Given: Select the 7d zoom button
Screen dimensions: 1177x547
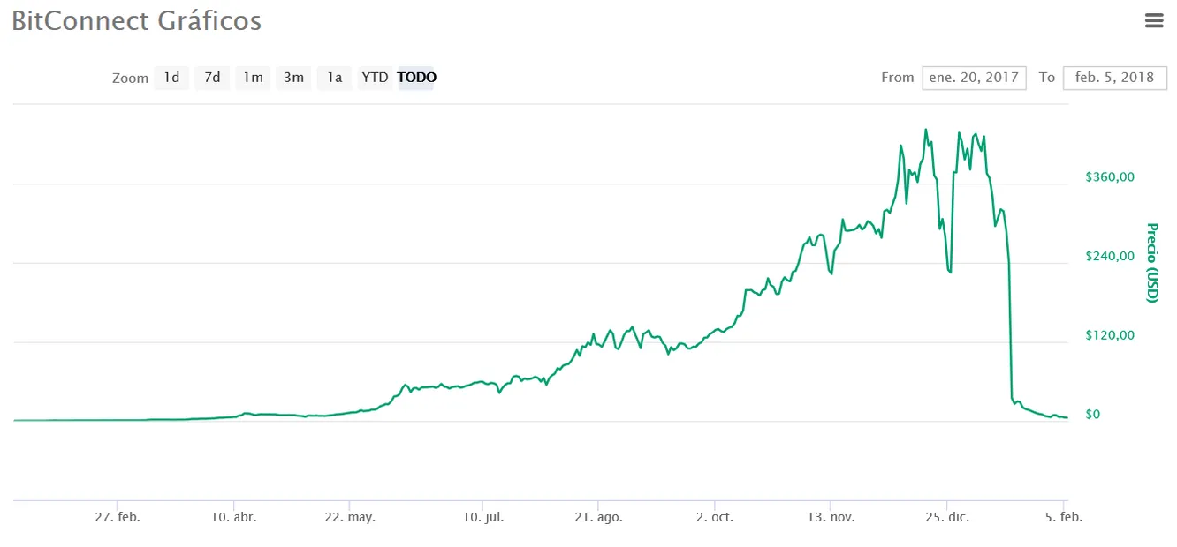Looking at the screenshot, I should pyautogui.click(x=212, y=78).
